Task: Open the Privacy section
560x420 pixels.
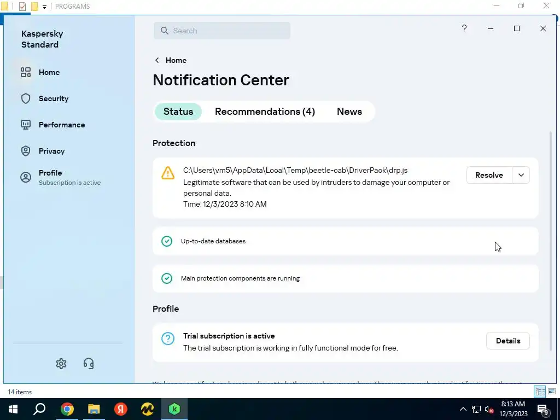Action: [x=51, y=151]
